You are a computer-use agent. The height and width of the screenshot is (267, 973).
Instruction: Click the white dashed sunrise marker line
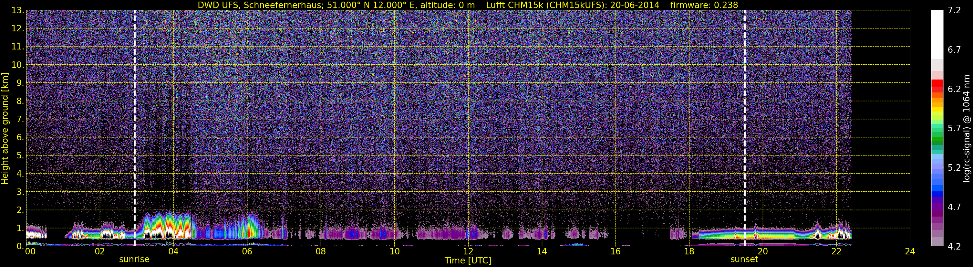[135, 128]
